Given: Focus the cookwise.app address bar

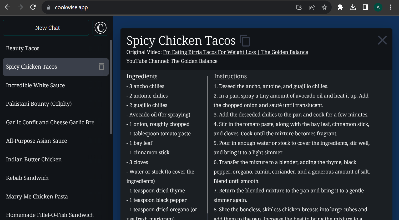Looking at the screenshot, I should (168, 7).
